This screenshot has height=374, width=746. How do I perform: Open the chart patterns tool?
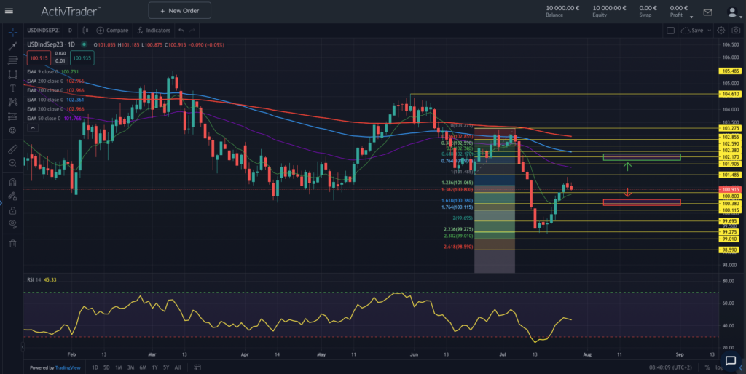point(13,102)
